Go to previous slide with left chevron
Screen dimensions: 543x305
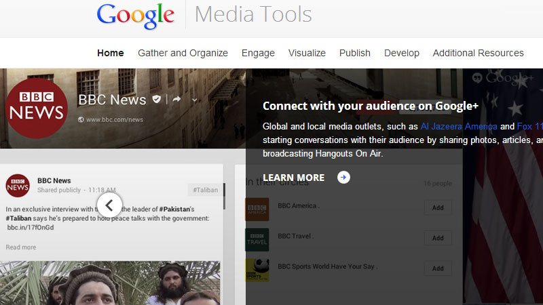coord(109,205)
